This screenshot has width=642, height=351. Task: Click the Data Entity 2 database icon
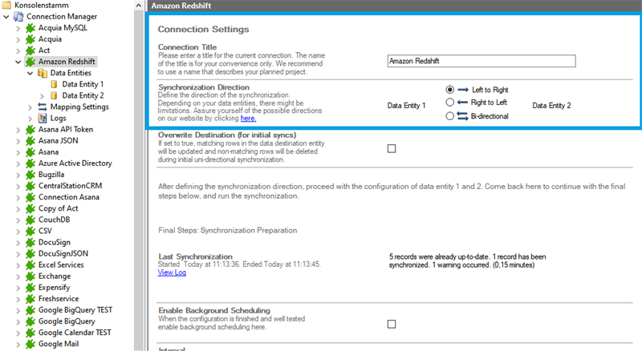[x=54, y=95]
